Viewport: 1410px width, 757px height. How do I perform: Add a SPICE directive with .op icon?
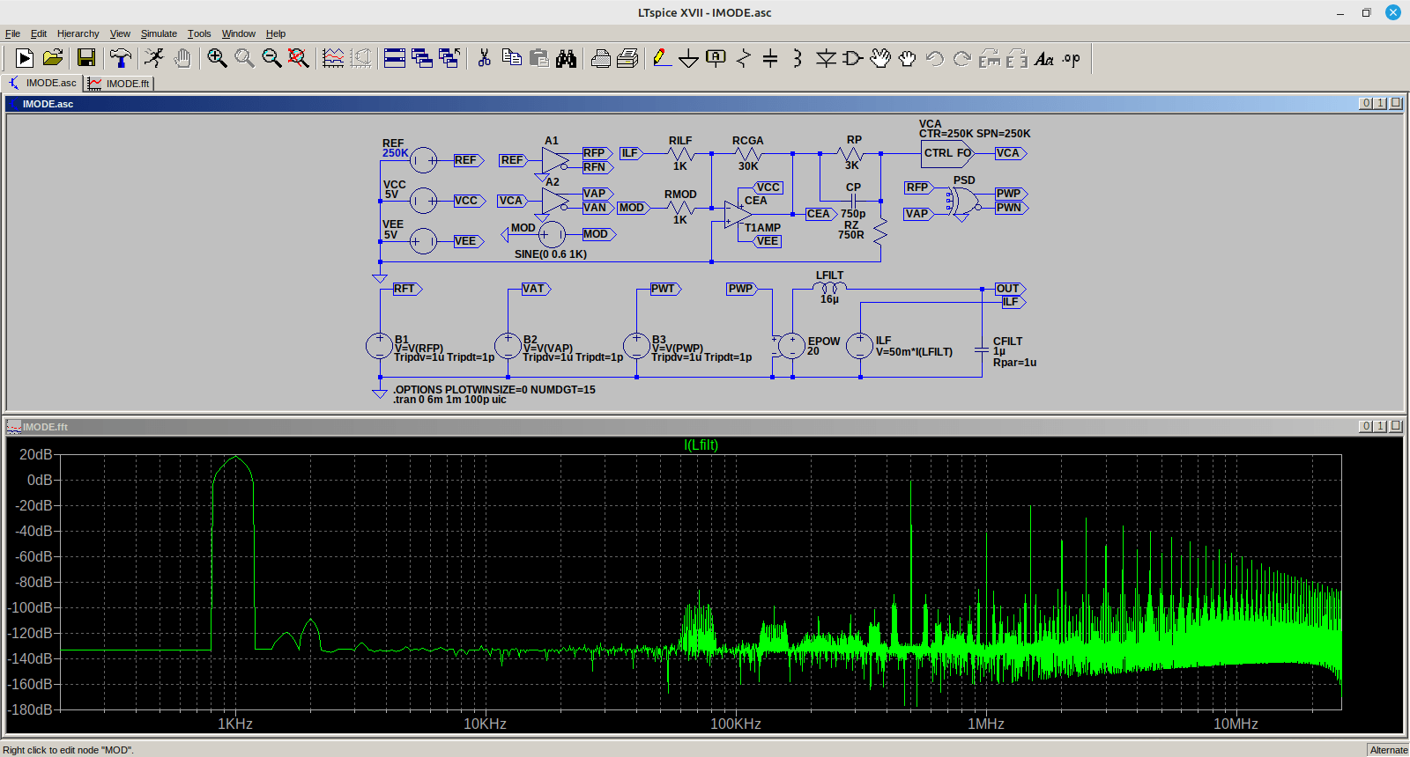click(1071, 58)
